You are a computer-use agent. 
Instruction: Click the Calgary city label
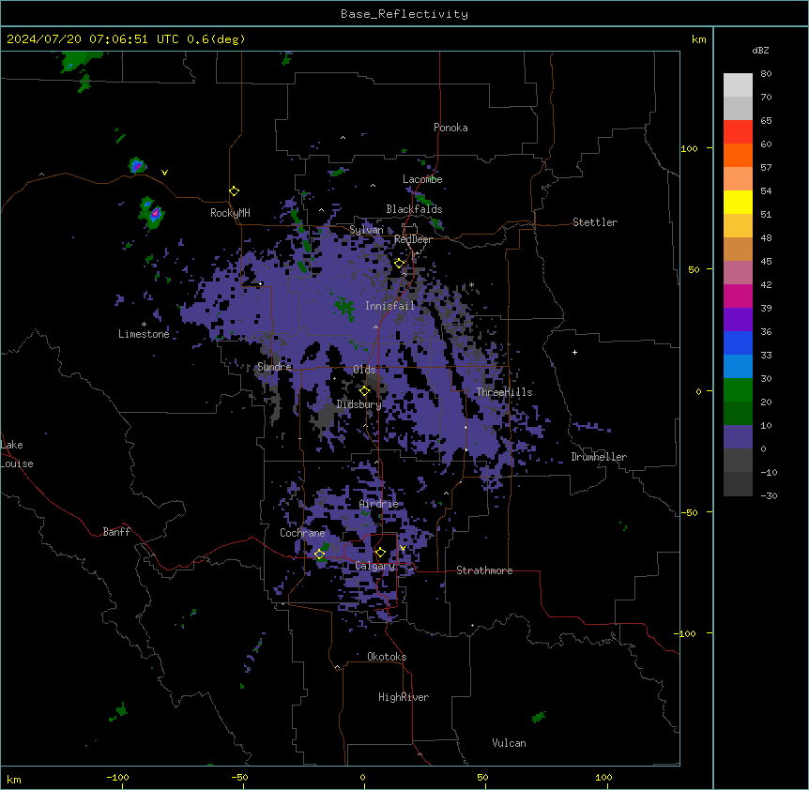(x=374, y=566)
